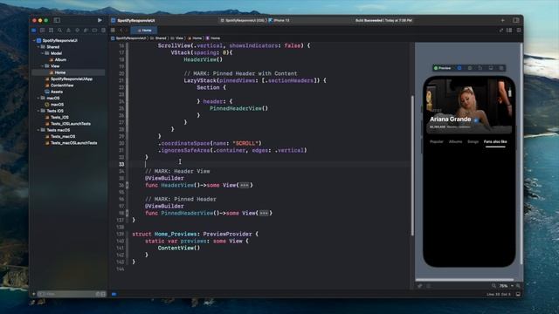Viewport: 559px width, 314px height.
Task: Open the find navigator magnifier icon
Action: pyautogui.click(x=60, y=31)
